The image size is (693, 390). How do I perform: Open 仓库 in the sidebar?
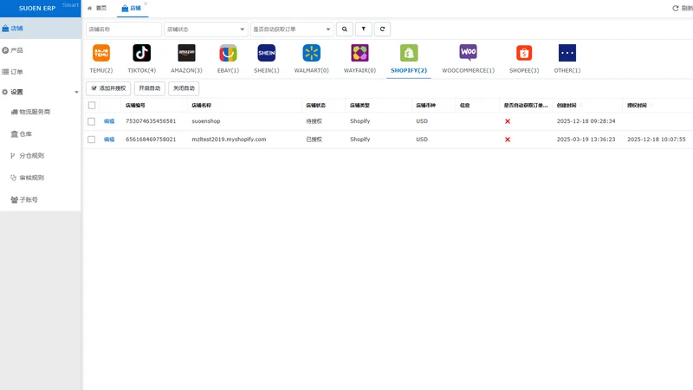tap(40, 134)
